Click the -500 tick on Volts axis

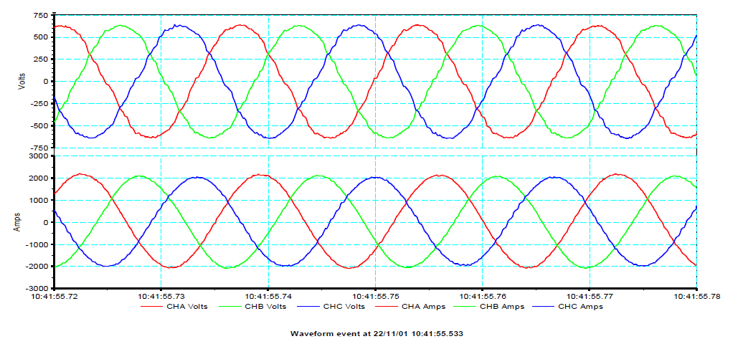[40, 125]
